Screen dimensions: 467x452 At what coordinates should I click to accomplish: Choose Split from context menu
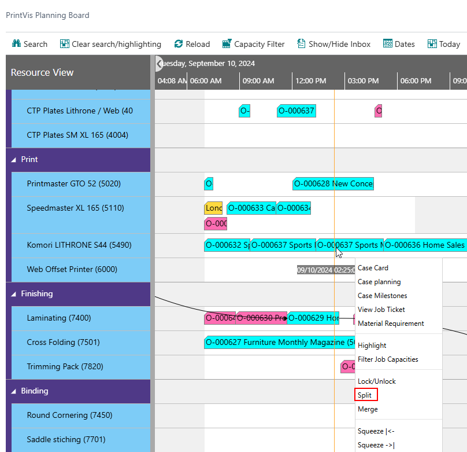[365, 395]
